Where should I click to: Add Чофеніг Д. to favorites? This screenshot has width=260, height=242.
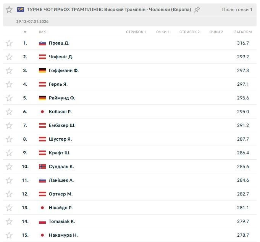[9, 57]
